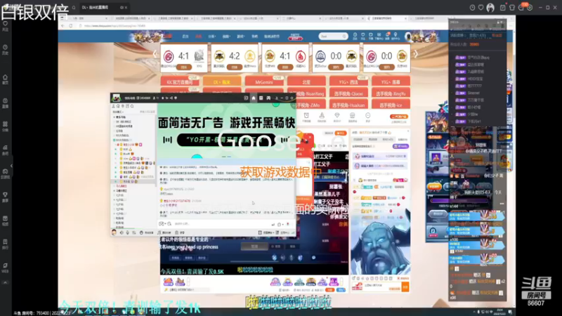Click the Douyu web search field
Image resolution: width=562 pixels, height=316 pixels.
pos(333,37)
